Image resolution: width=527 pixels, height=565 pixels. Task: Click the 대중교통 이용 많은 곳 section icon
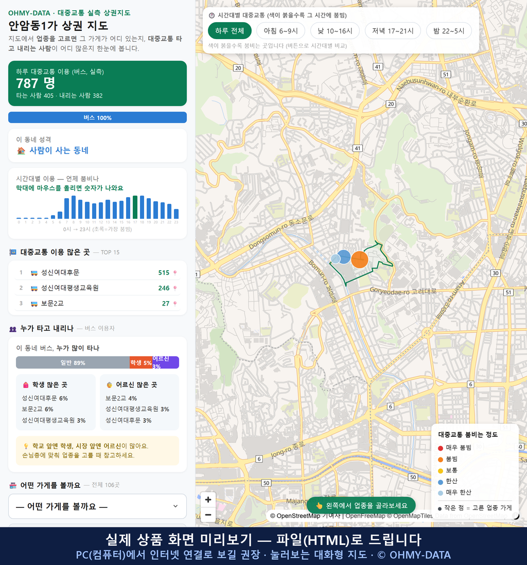[x=13, y=252]
